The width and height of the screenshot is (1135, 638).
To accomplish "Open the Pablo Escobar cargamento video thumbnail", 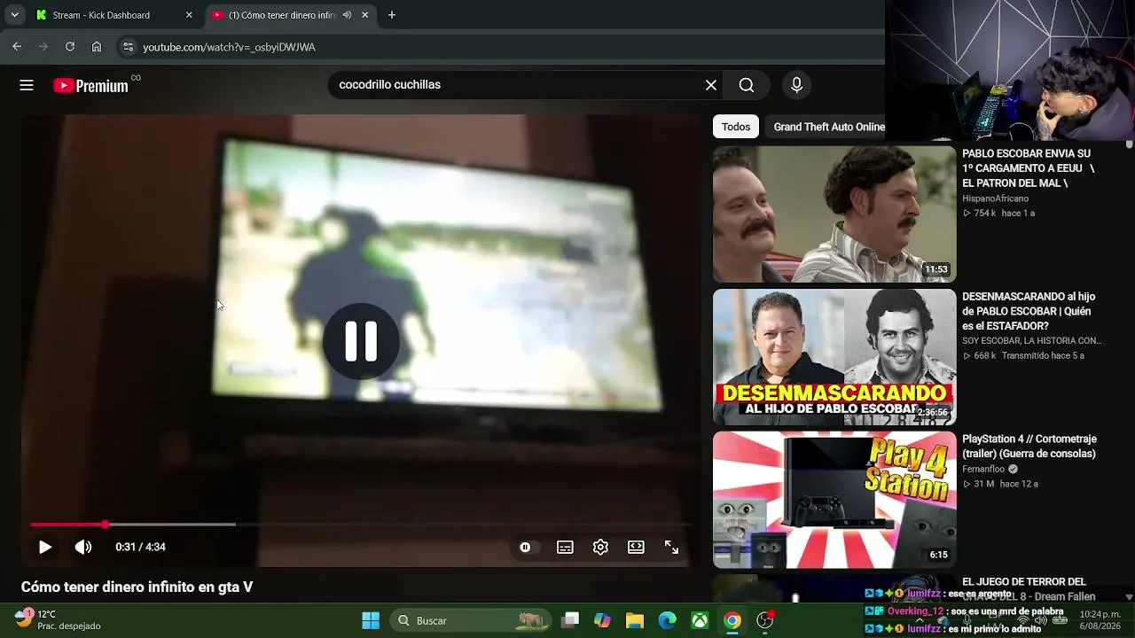I will (x=834, y=214).
